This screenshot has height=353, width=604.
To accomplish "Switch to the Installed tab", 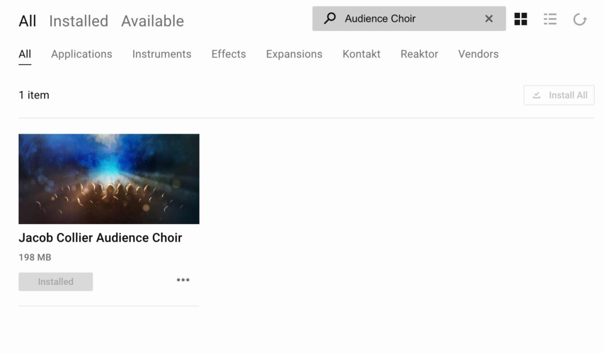I will tap(78, 21).
